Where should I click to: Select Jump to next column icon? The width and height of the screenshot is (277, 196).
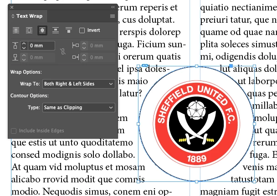(69, 30)
